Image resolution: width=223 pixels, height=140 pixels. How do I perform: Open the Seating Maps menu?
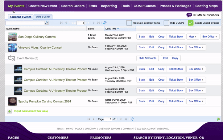tap(207, 6)
